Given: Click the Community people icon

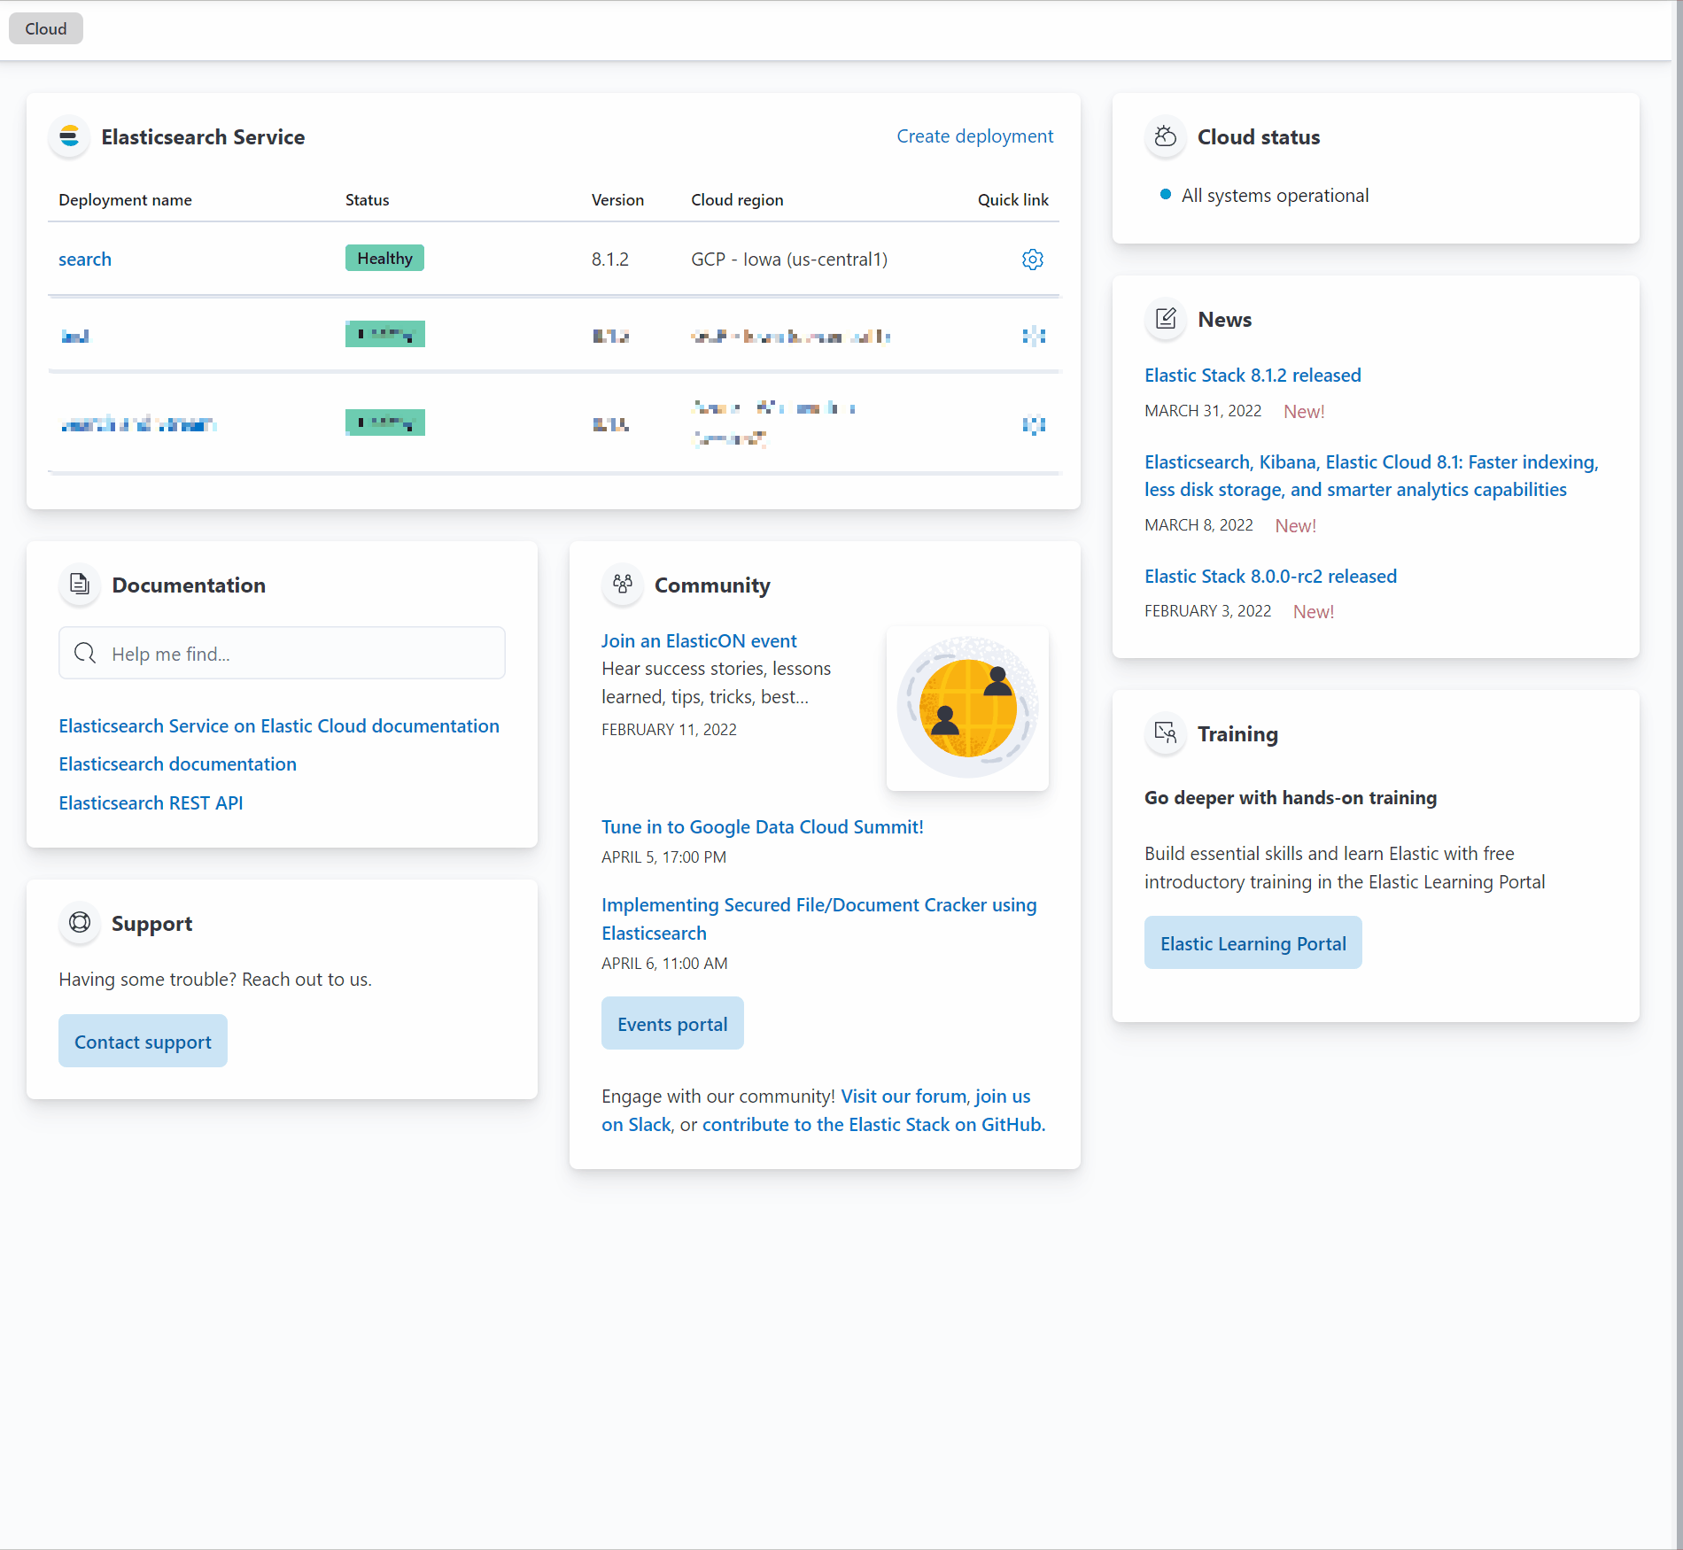Looking at the screenshot, I should [623, 585].
